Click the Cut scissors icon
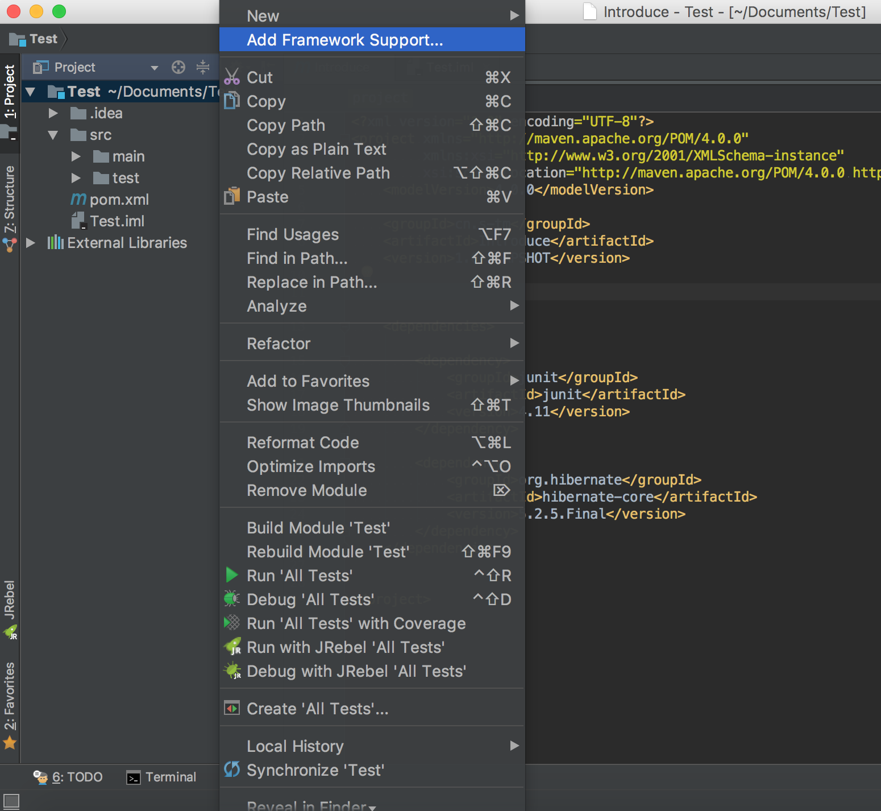Screen dimensions: 881x811 point(232,77)
